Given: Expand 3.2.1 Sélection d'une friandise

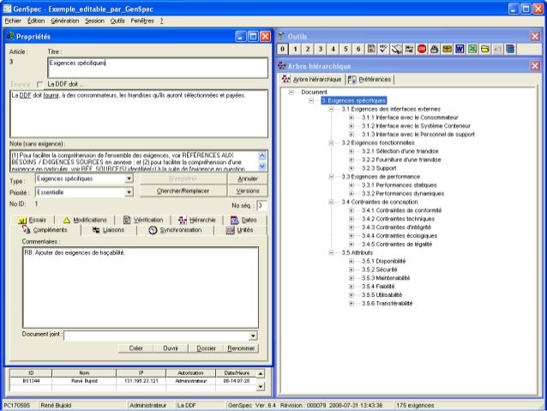Looking at the screenshot, I should pyautogui.click(x=352, y=151).
